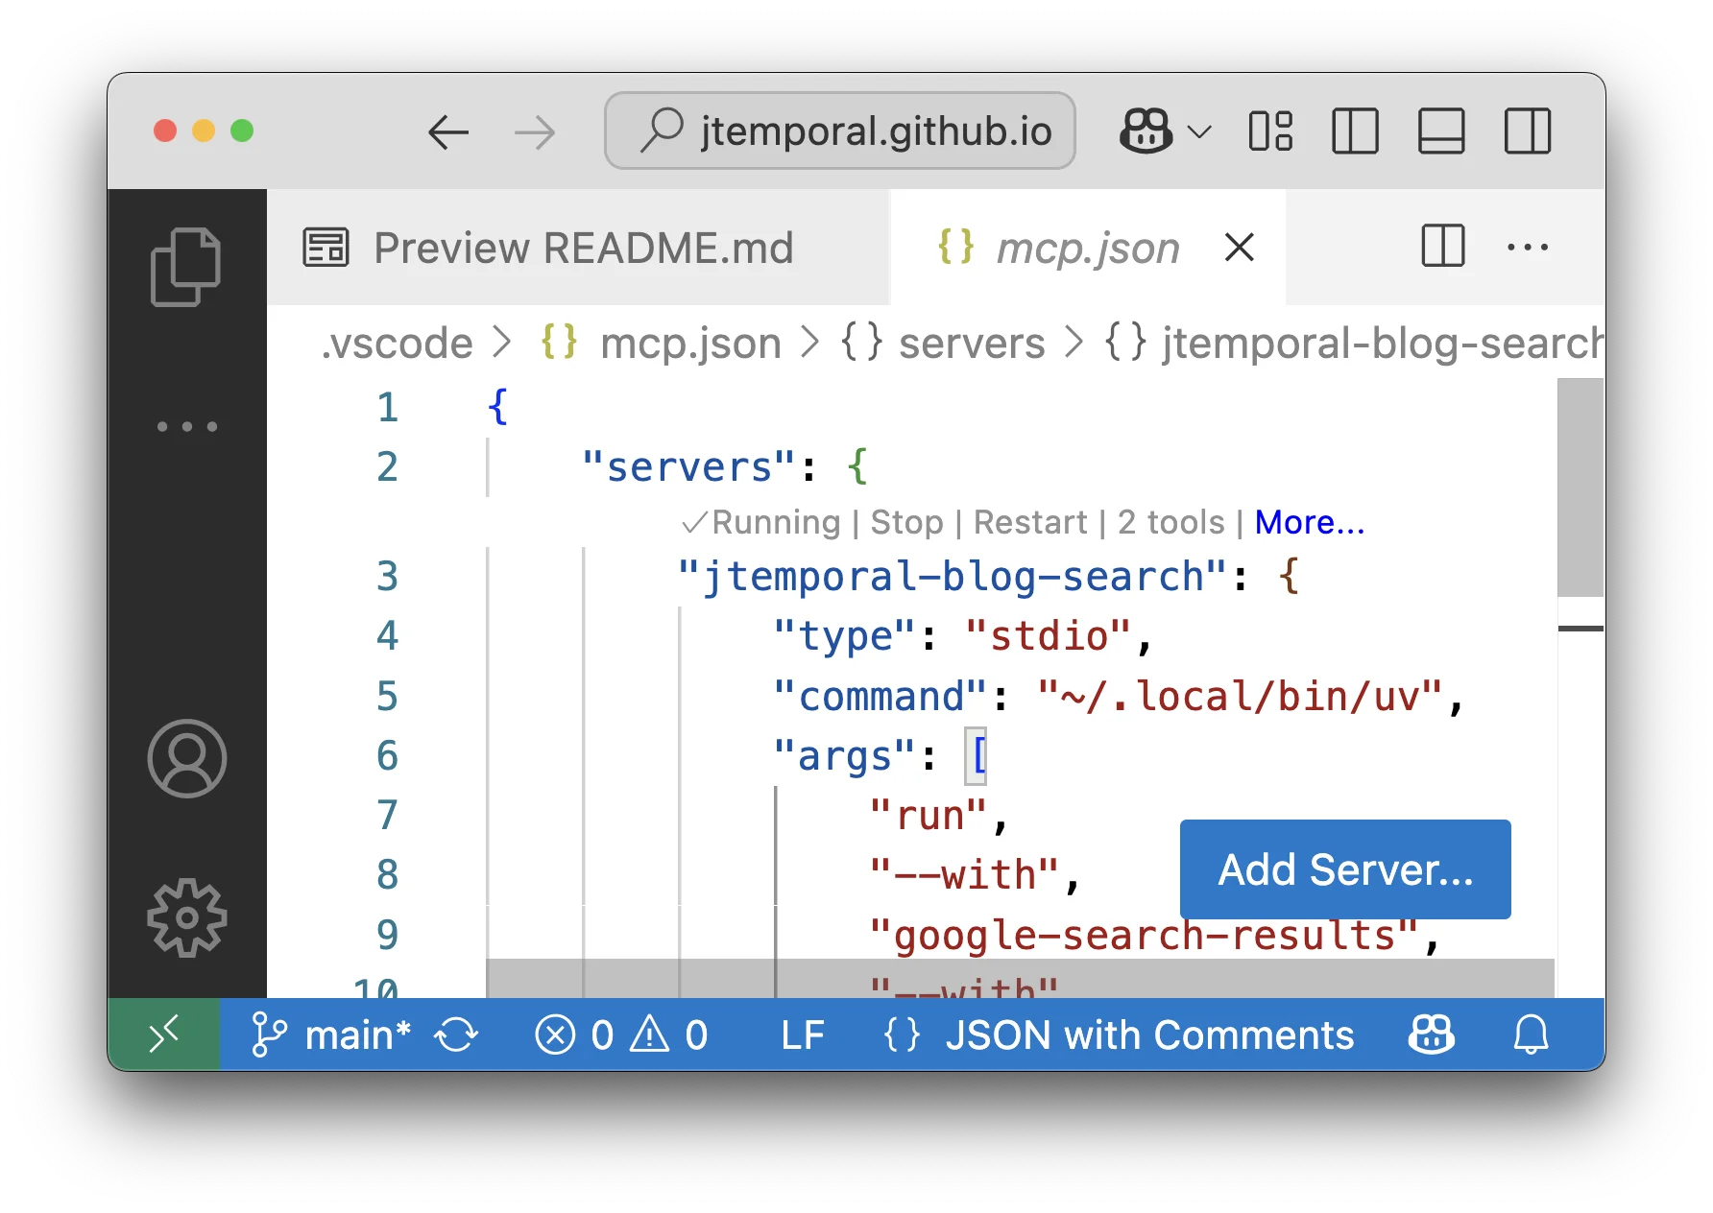Click the Copilot icon in status bar
This screenshot has height=1213, width=1713.
tap(1430, 1035)
